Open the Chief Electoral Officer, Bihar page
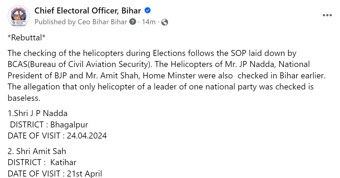Viewport: 340px width, 178px height. click(88, 10)
